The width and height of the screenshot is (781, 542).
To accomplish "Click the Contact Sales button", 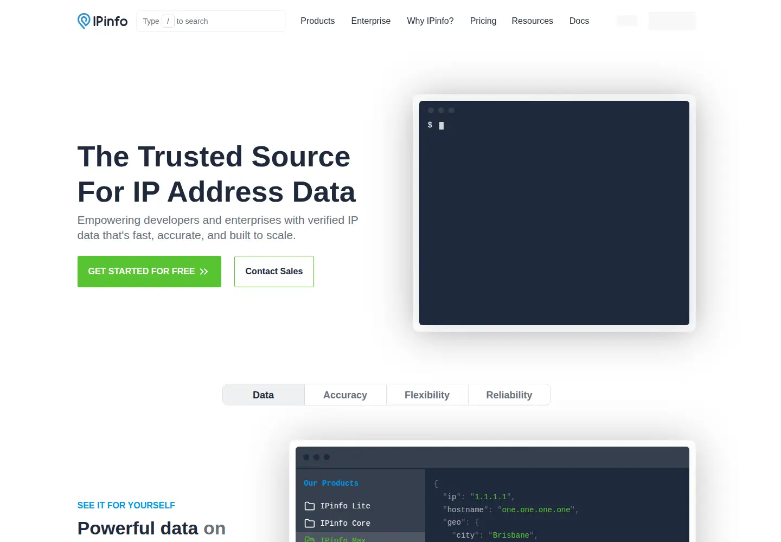I will [x=274, y=272].
